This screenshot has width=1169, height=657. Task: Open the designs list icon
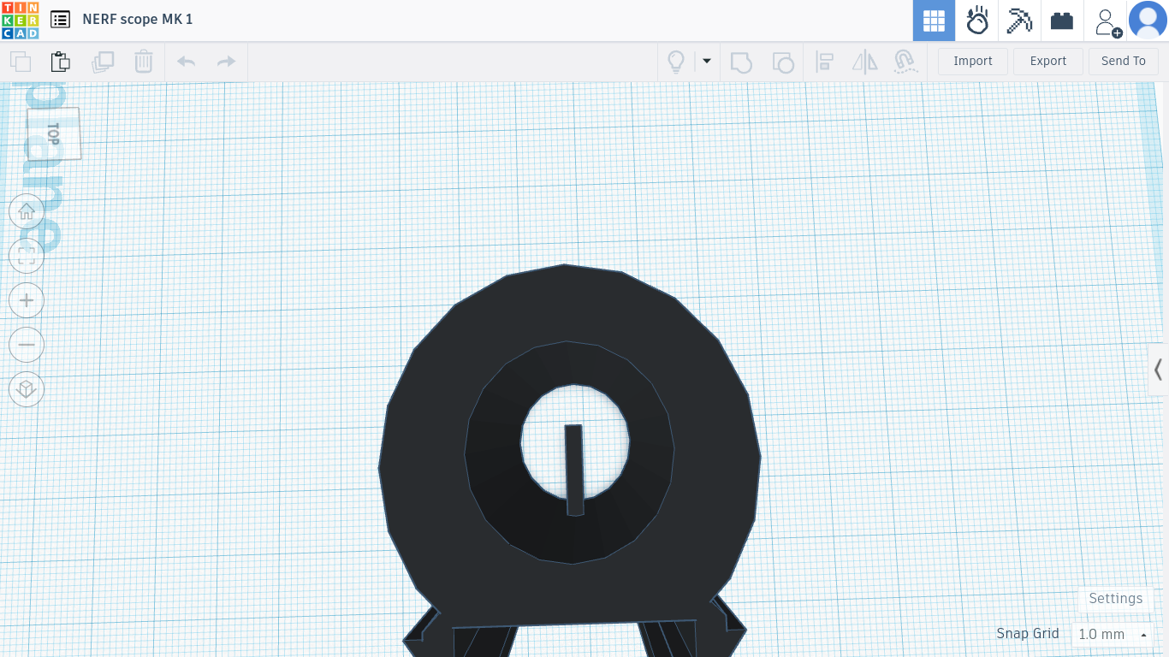pos(60,20)
